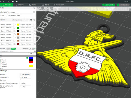The height and width of the screenshot is (98, 131).
Task: Open filament 6 Bambu PLA Basic dropdown
Action: (x=26, y=31)
